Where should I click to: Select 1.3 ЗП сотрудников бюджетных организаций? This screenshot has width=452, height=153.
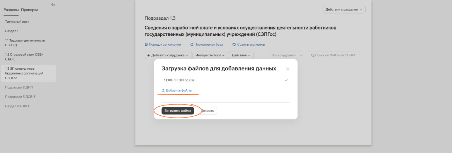point(28,73)
